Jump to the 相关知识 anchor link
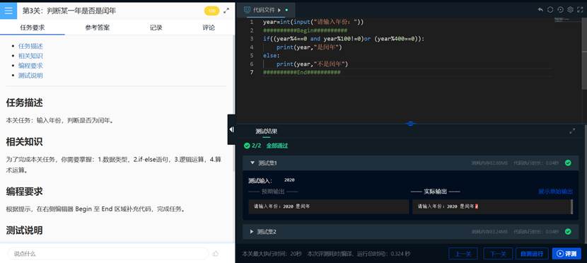Screen dimensions: 587x263 pos(30,56)
